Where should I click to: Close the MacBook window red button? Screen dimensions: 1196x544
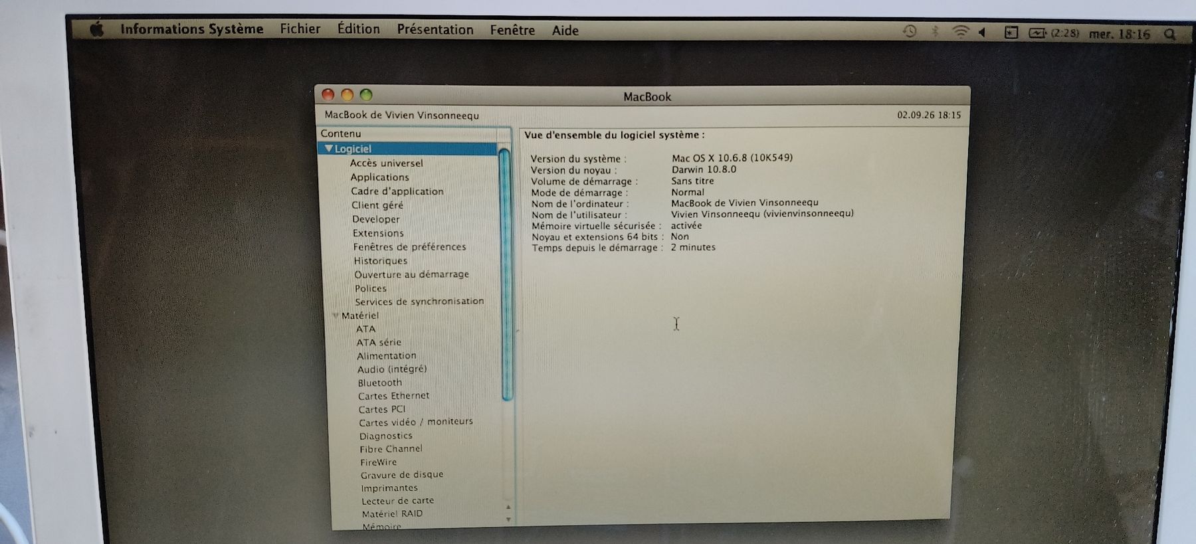click(328, 94)
